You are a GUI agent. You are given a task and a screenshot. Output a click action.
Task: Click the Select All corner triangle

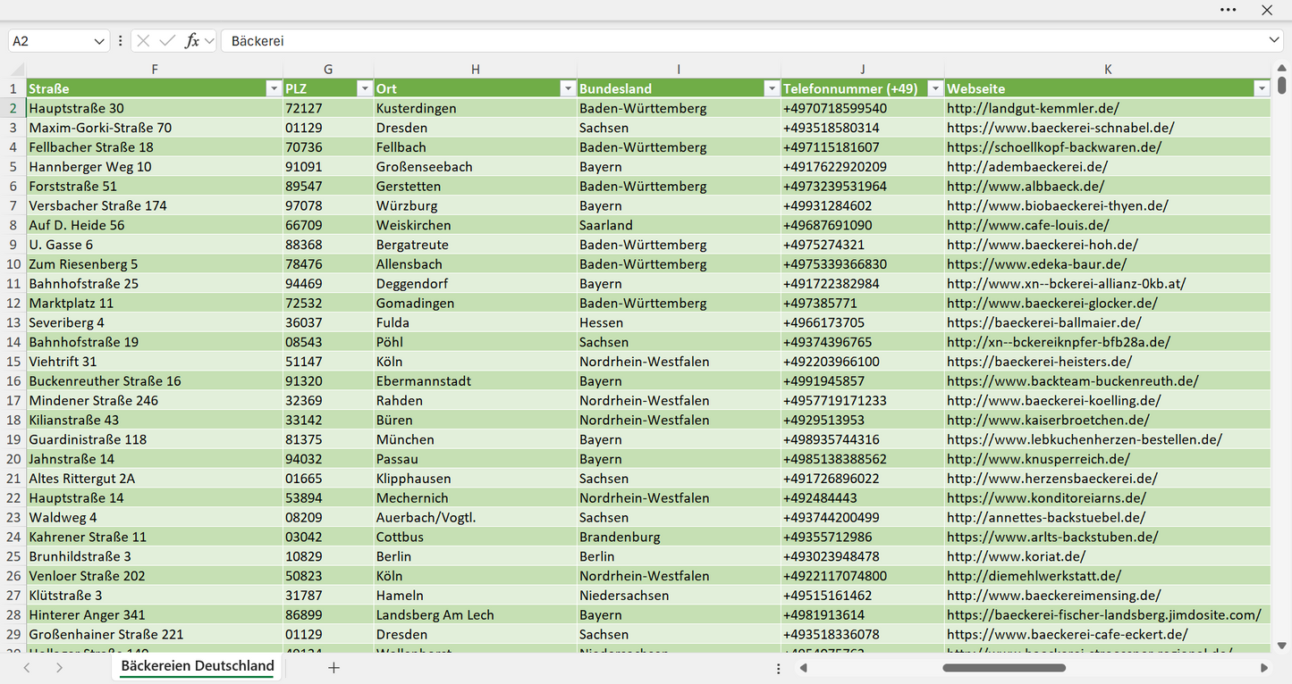tap(18, 70)
